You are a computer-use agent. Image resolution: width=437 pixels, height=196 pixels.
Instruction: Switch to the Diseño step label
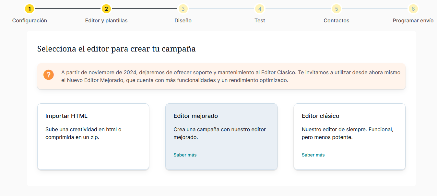(183, 20)
